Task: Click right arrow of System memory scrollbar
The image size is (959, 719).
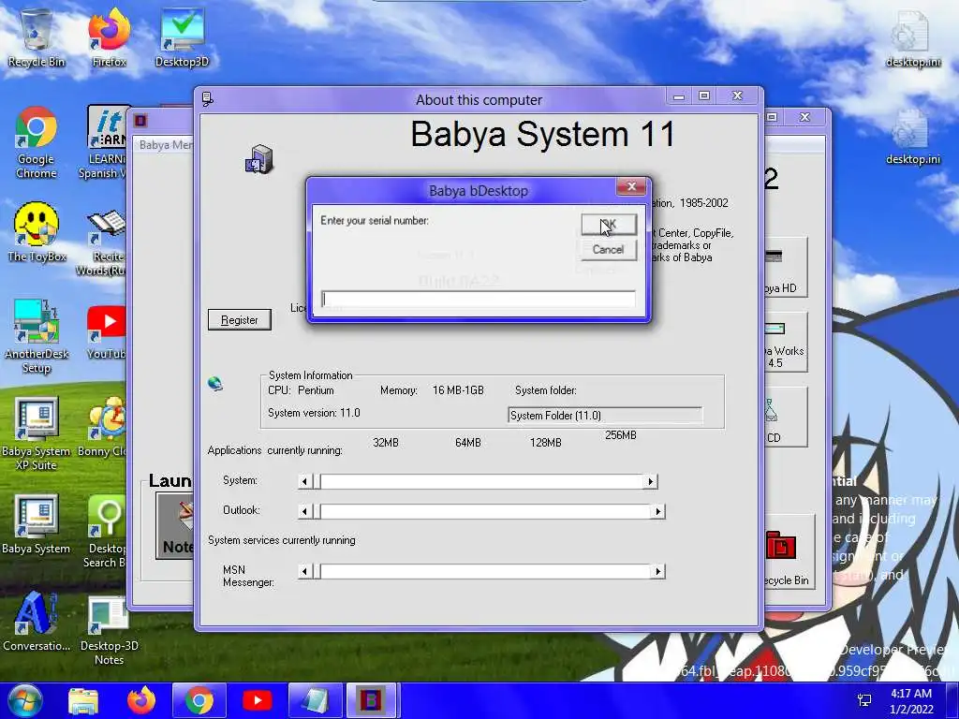Action: click(650, 482)
